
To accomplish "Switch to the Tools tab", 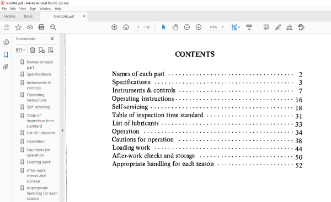I will pos(28,17).
